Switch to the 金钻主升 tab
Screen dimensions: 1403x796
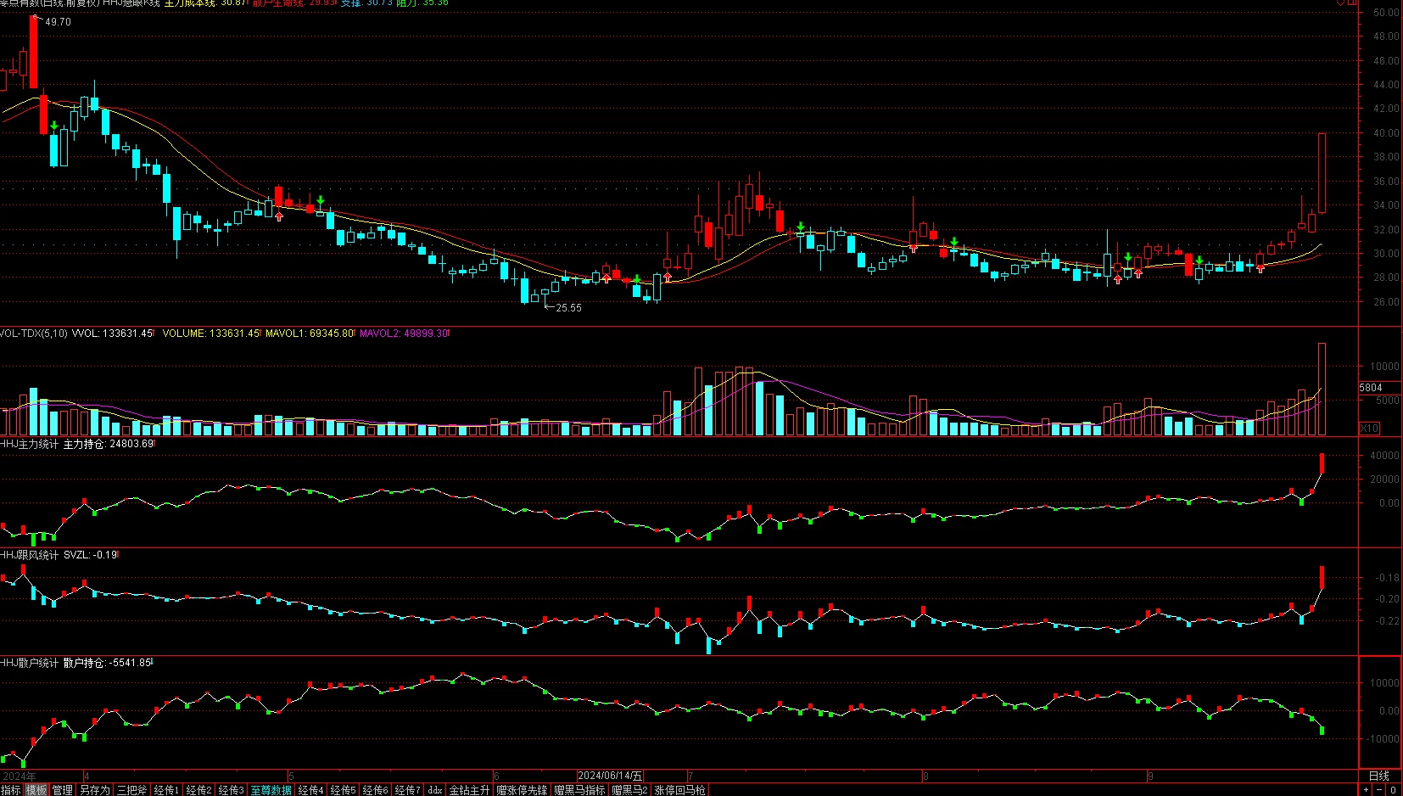[470, 790]
